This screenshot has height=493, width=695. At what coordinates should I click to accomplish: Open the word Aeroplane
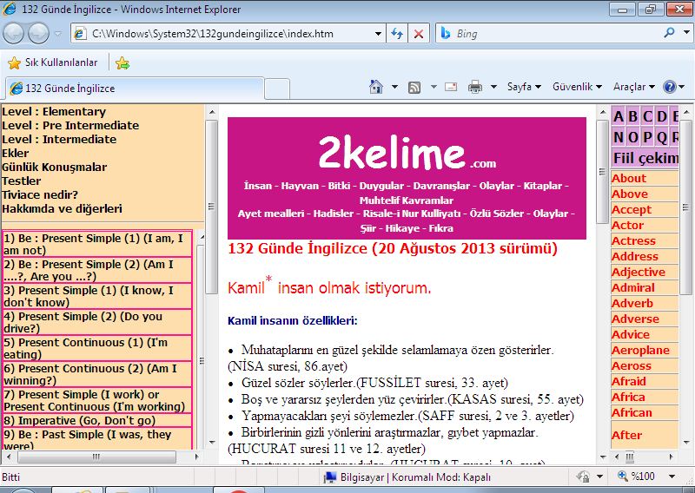pos(640,350)
